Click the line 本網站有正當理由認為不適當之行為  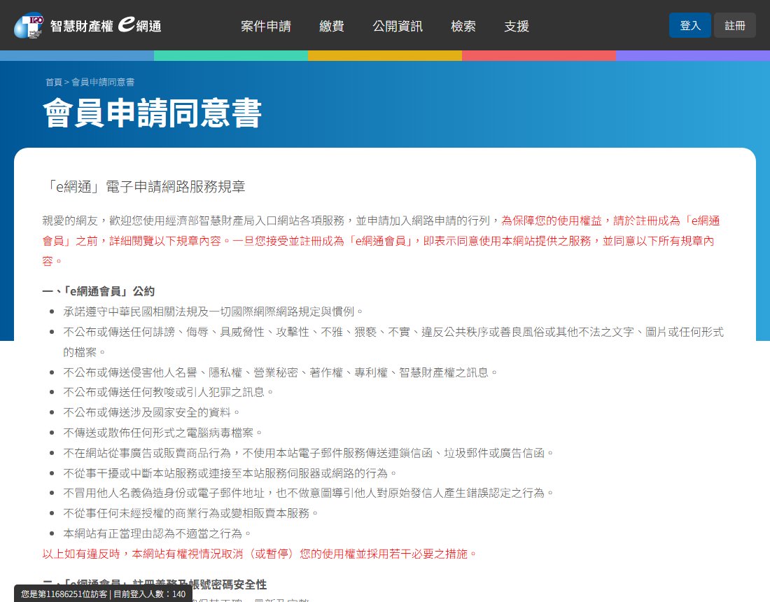point(157,533)
